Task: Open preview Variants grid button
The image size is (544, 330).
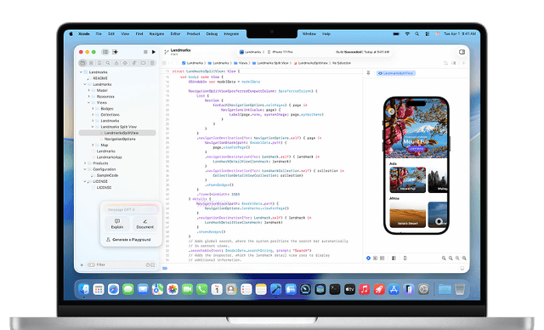Action: (x=382, y=259)
